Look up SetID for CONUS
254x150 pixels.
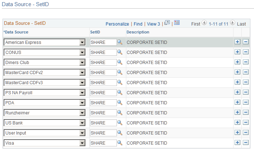tap(120, 52)
